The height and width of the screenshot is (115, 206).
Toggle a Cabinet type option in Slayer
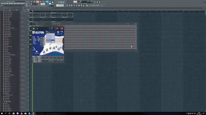pyautogui.click(x=37, y=58)
